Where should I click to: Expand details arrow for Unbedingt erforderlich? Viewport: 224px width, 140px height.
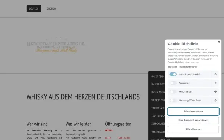tap(215, 74)
